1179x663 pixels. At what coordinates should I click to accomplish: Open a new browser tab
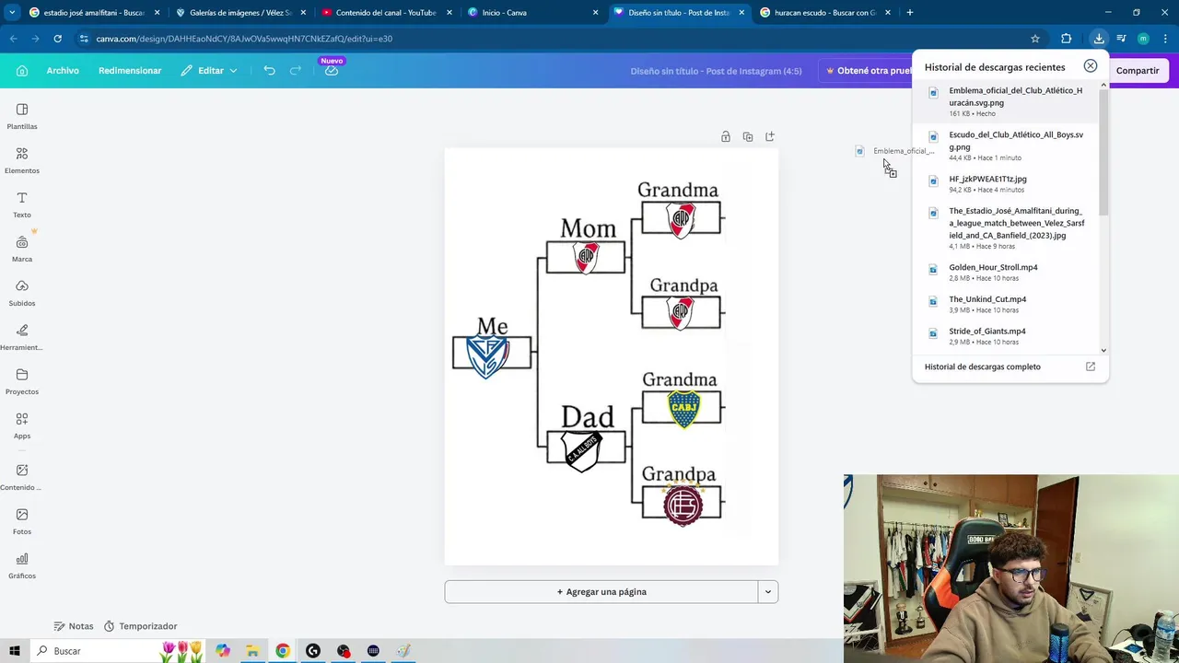tap(910, 13)
